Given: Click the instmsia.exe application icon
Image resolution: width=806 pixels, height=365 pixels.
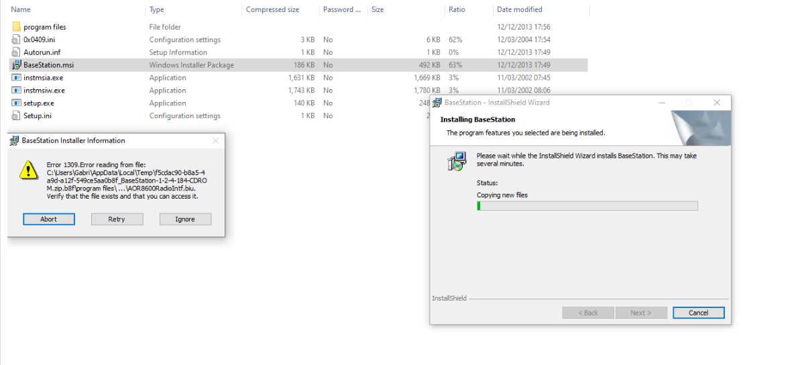Looking at the screenshot, I should 16,78.
